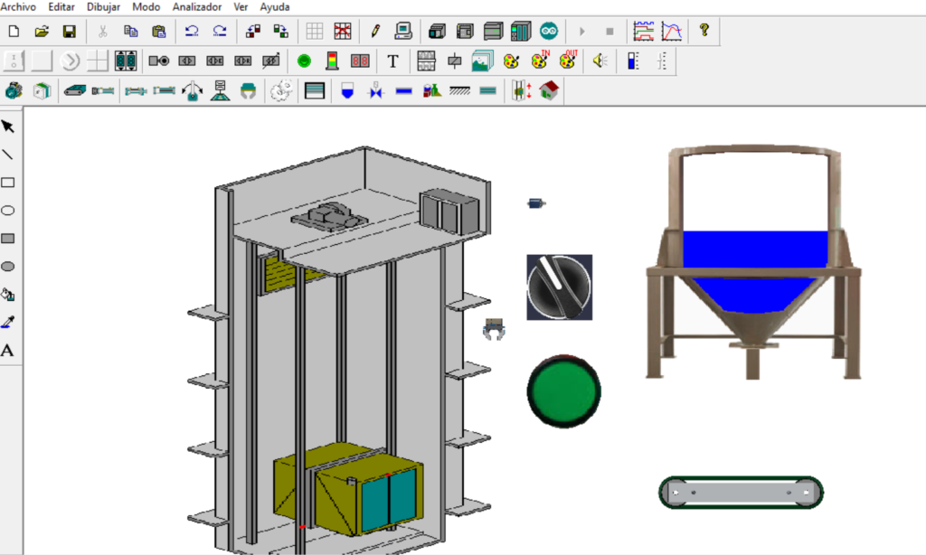
Task: Toggle the rotary selector switch on canvas
Action: (560, 287)
